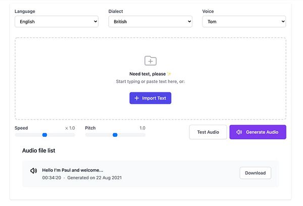Image resolution: width=303 pixels, height=206 pixels.
Task: Open the Language dropdown showing English
Action: 56,22
